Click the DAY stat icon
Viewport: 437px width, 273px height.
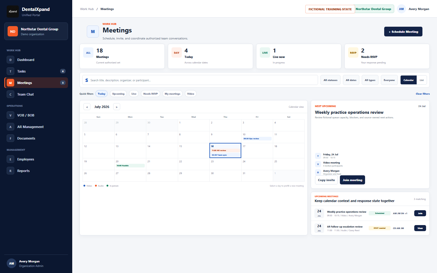tap(177, 53)
